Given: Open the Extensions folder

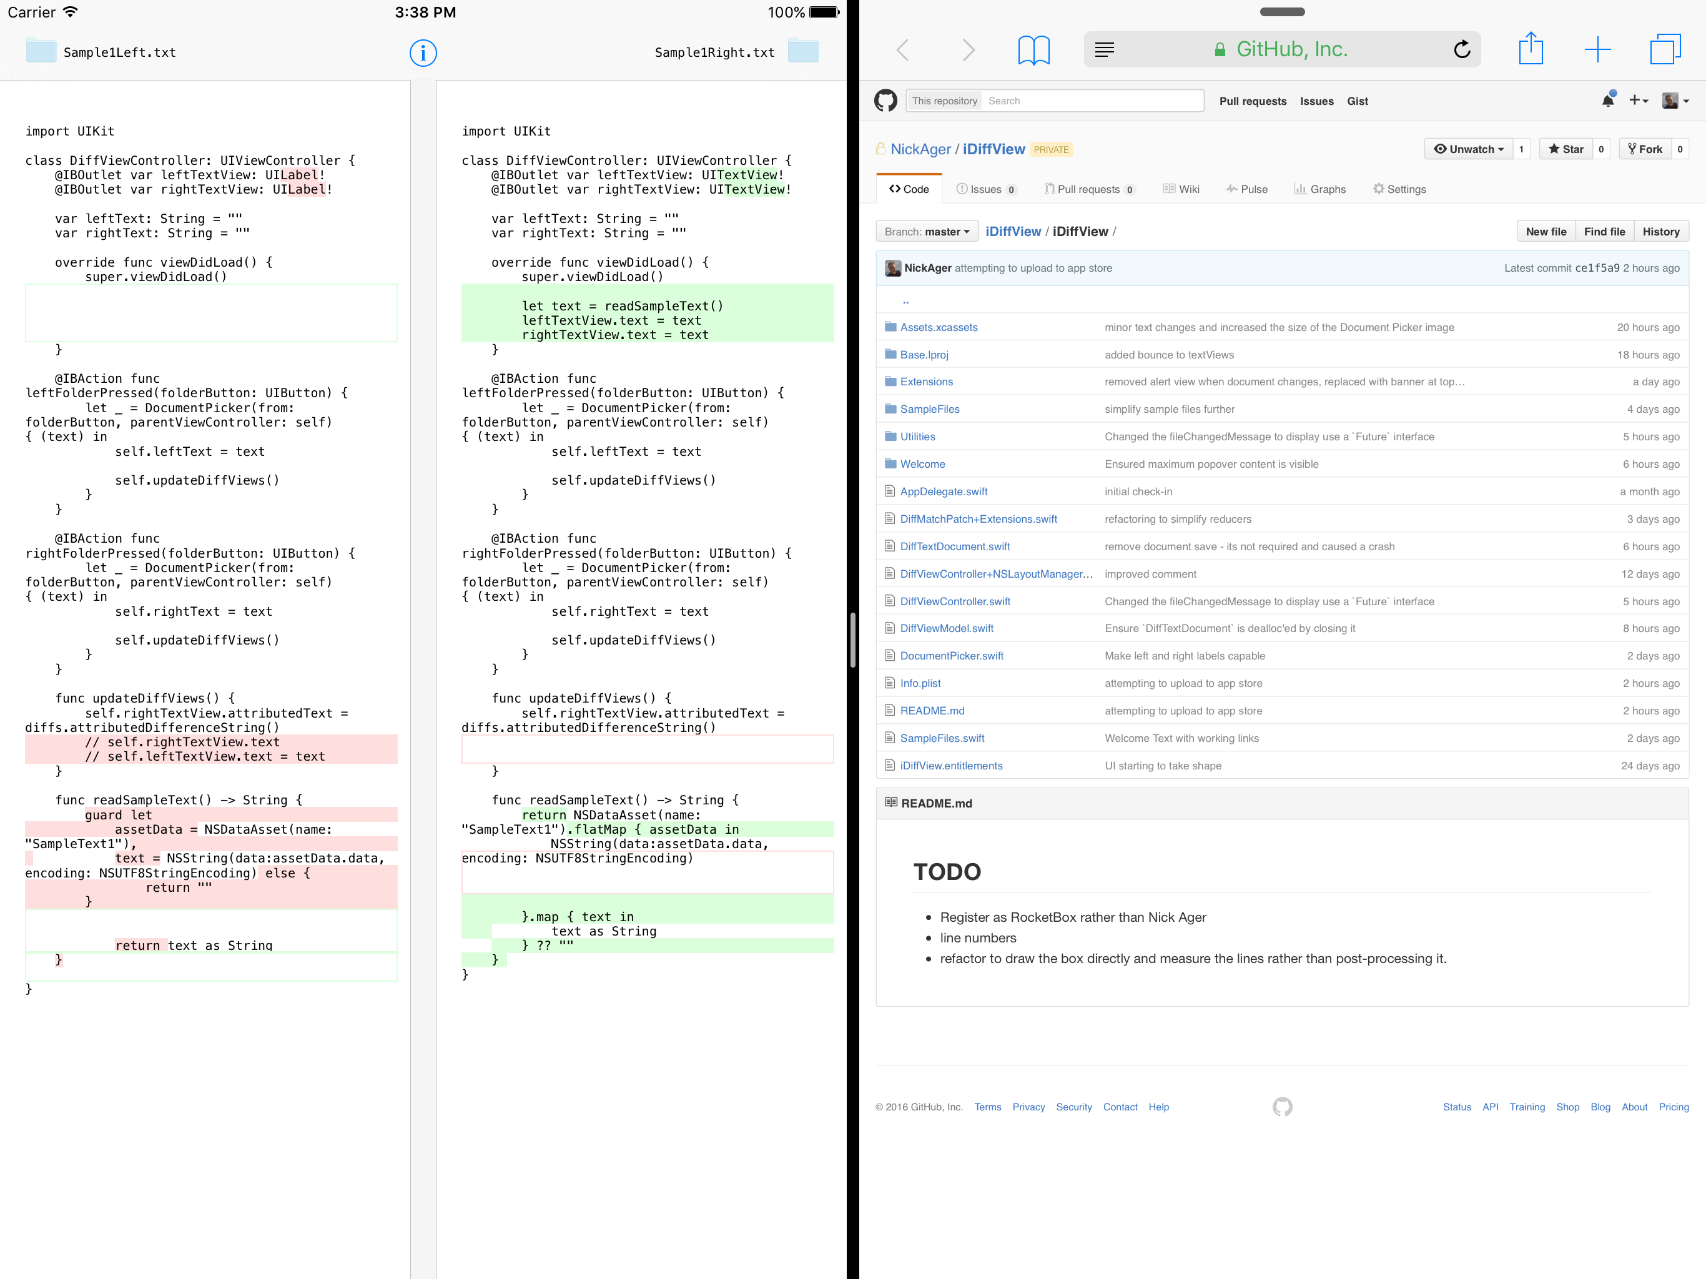Looking at the screenshot, I should [926, 382].
